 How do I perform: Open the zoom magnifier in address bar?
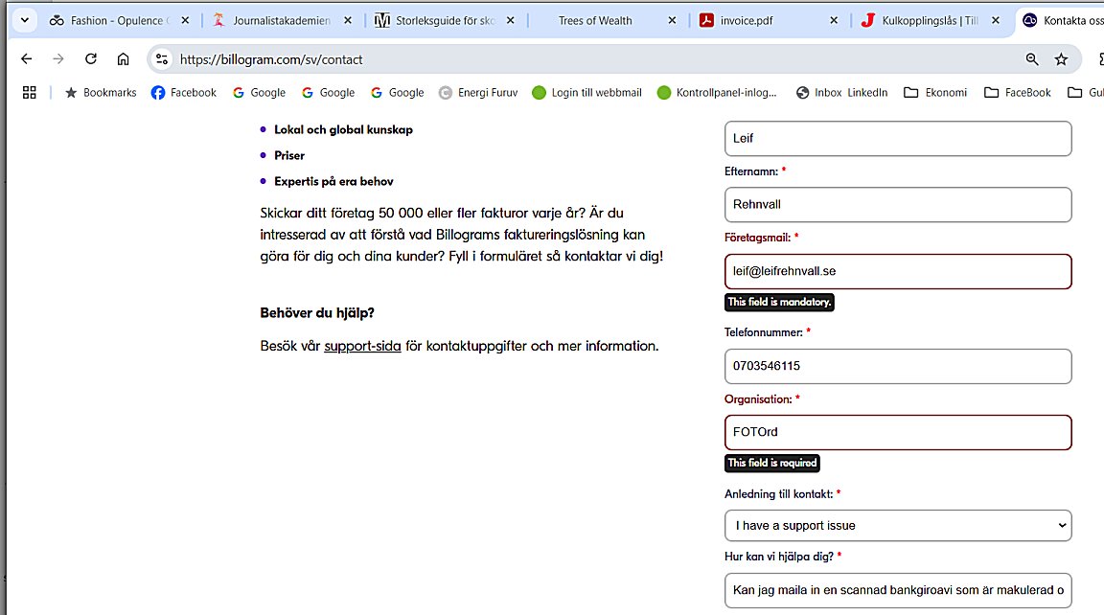tap(1032, 59)
